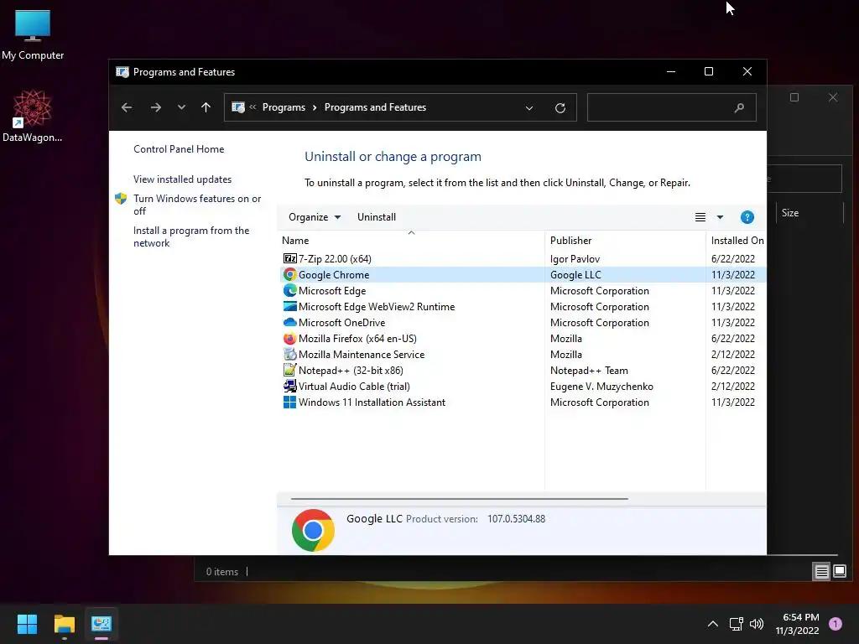The height and width of the screenshot is (644, 859).
Task: Click the taskbar clock and date
Action: 797,624
